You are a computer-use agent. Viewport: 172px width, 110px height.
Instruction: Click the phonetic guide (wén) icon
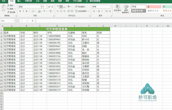pyautogui.click(x=50, y=11)
